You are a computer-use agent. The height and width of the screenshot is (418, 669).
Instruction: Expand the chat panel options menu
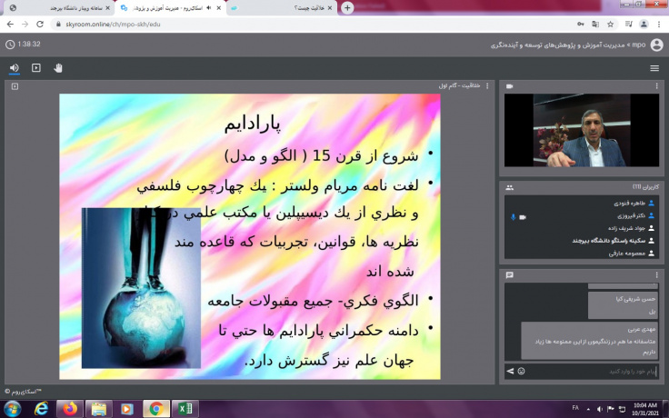coord(656,274)
